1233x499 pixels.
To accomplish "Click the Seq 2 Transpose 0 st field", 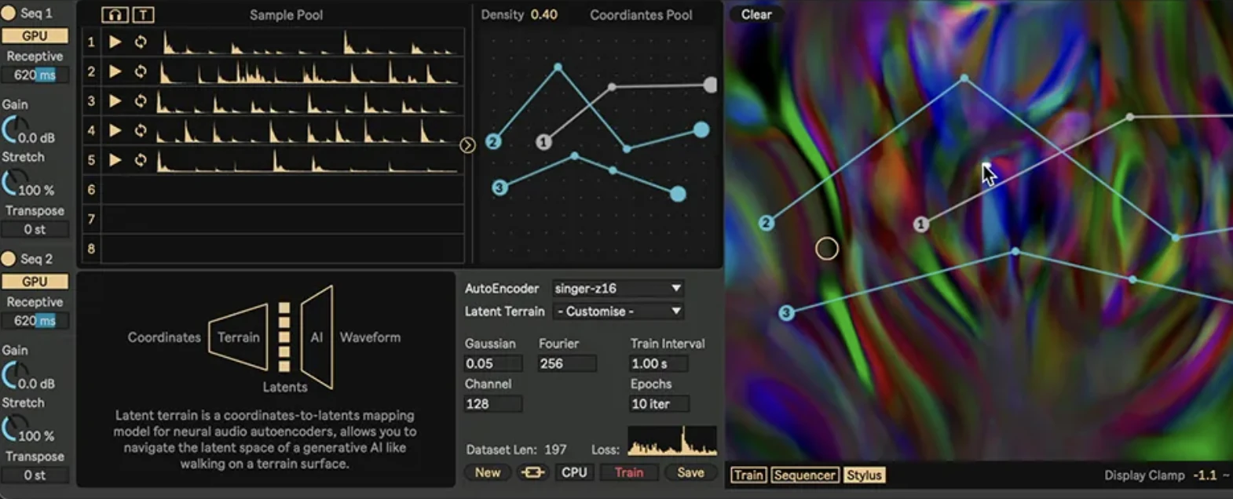I will pos(35,475).
